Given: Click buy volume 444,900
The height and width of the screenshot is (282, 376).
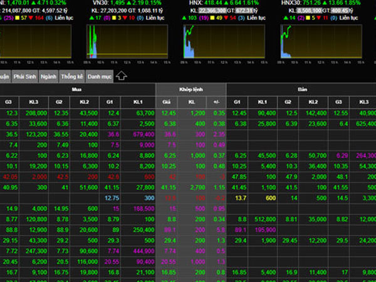Looking at the screenshot, I should point(144,251).
